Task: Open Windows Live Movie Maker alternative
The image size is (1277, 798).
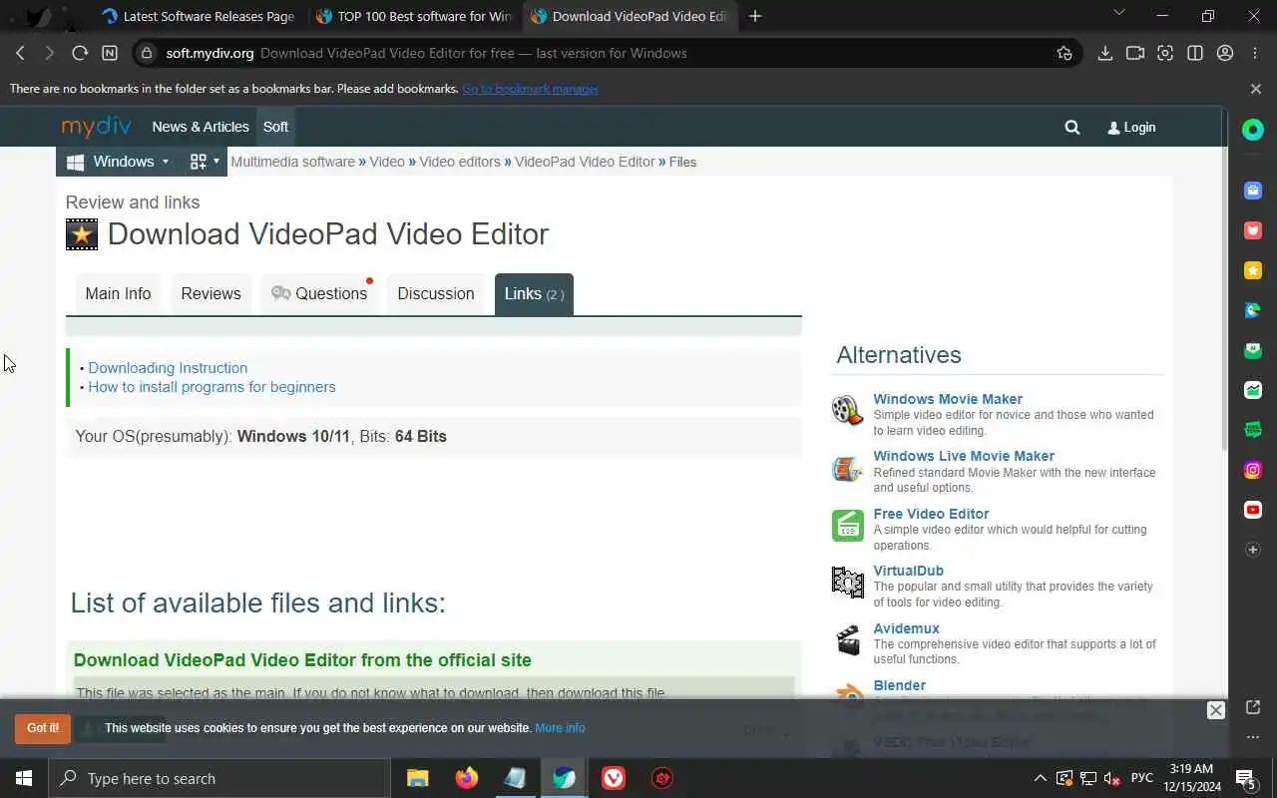Action: pos(964,456)
